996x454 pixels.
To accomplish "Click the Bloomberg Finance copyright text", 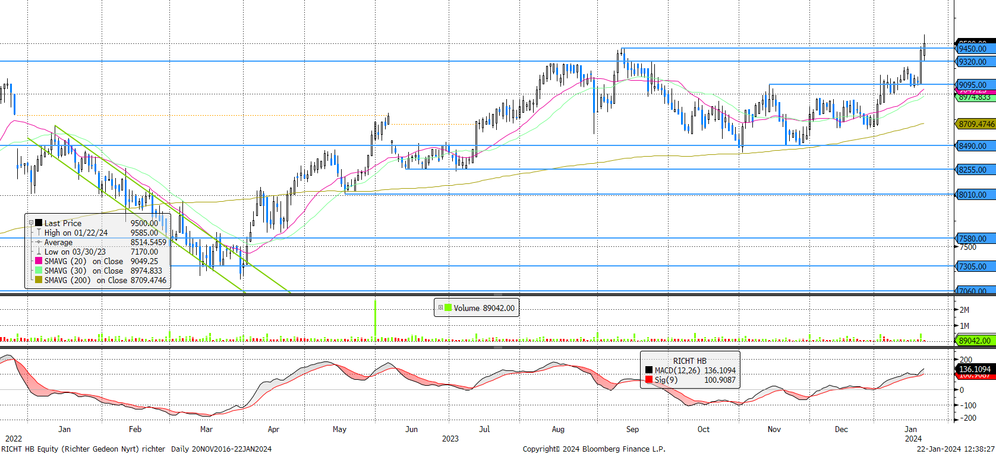I will (594, 449).
